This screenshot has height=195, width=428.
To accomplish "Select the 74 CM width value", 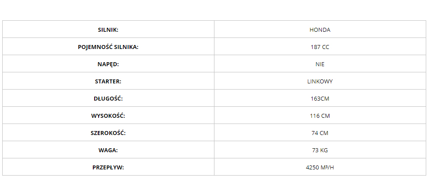I will point(320,133).
